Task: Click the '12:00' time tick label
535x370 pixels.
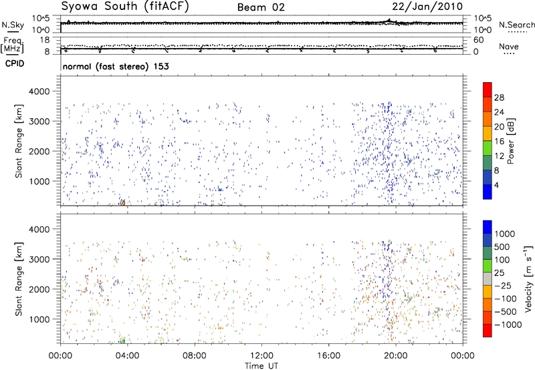Action: pyautogui.click(x=261, y=356)
